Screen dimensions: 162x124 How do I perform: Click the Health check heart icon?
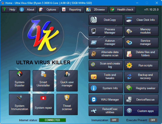[112, 10]
